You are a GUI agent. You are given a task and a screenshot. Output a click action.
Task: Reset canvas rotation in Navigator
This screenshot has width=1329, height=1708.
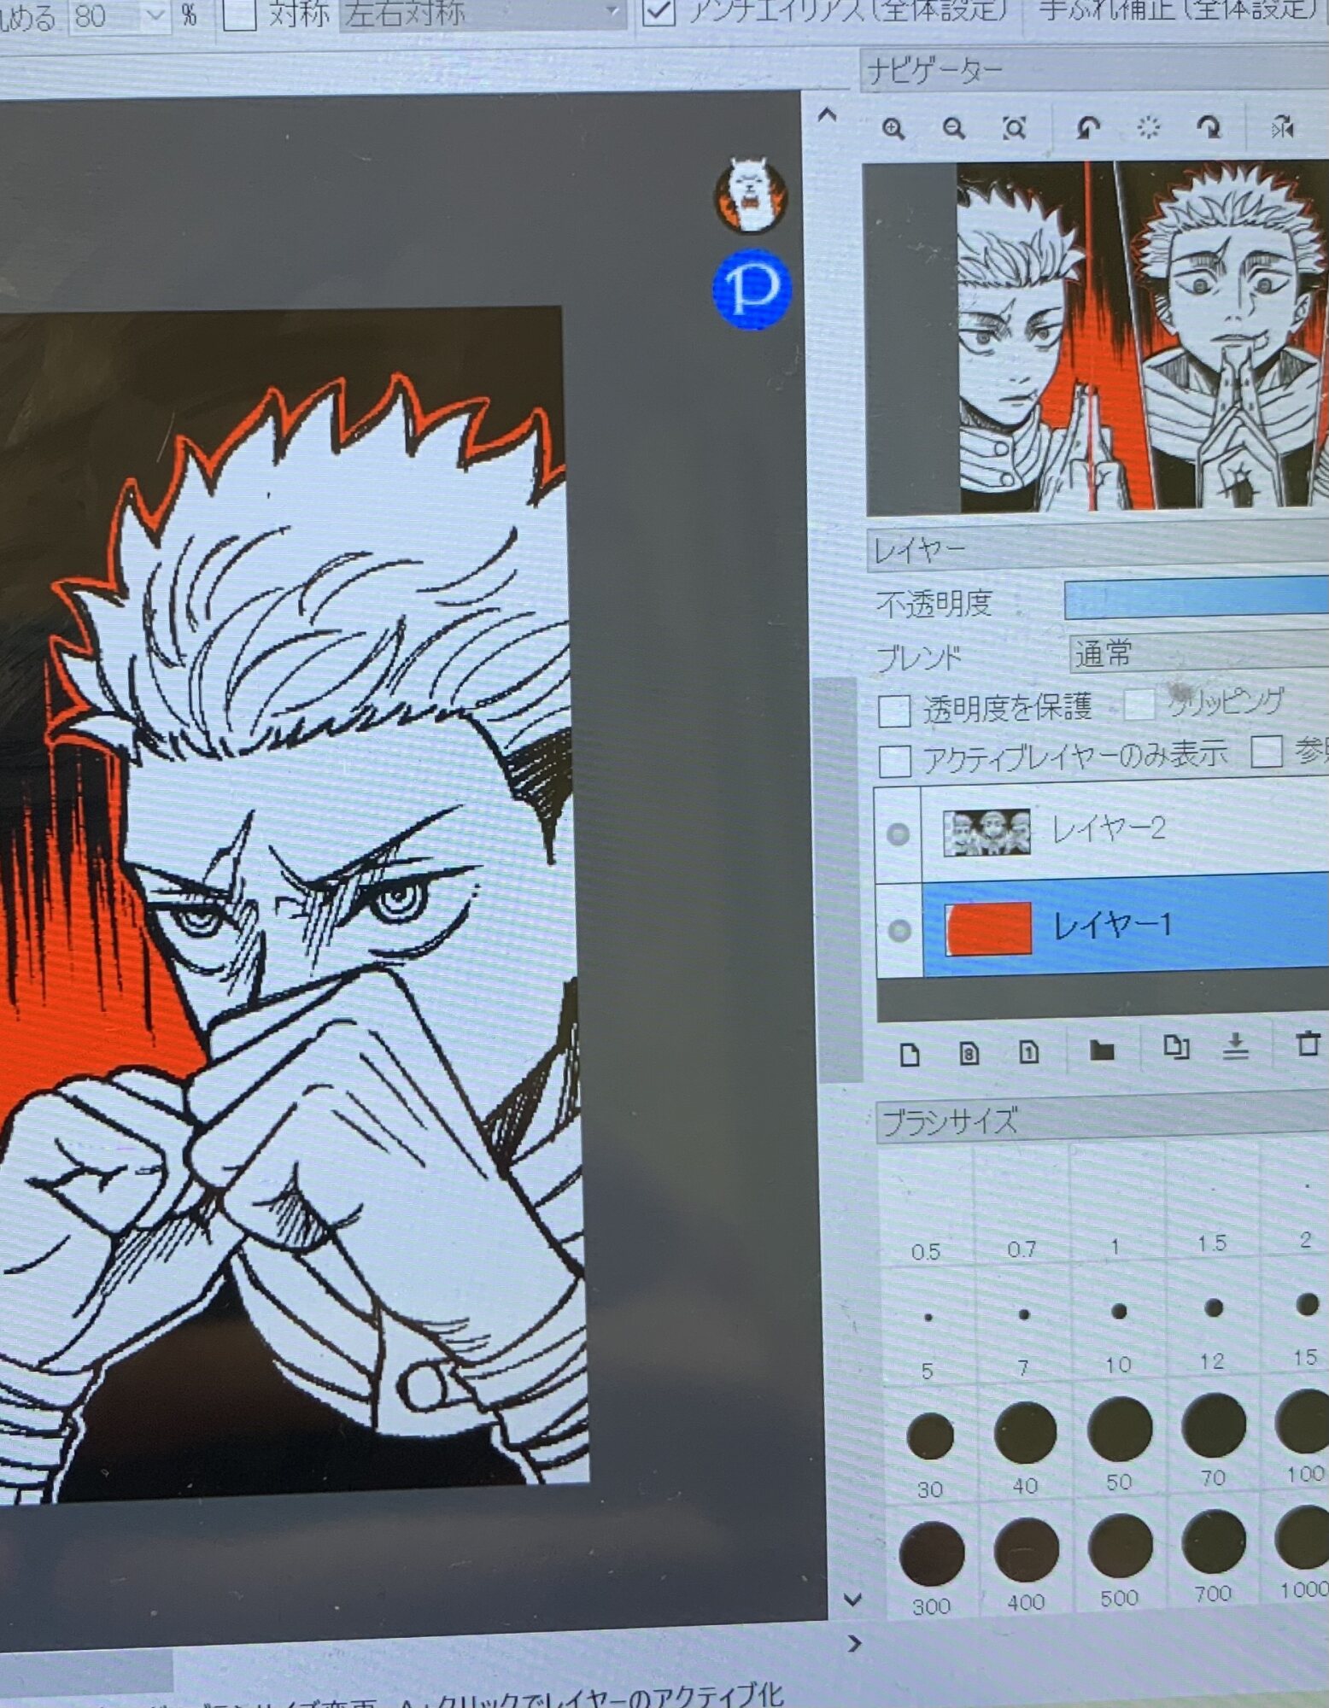pyautogui.click(x=1149, y=128)
